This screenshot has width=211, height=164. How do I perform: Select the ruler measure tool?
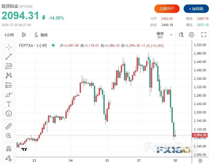click(x=9, y=126)
